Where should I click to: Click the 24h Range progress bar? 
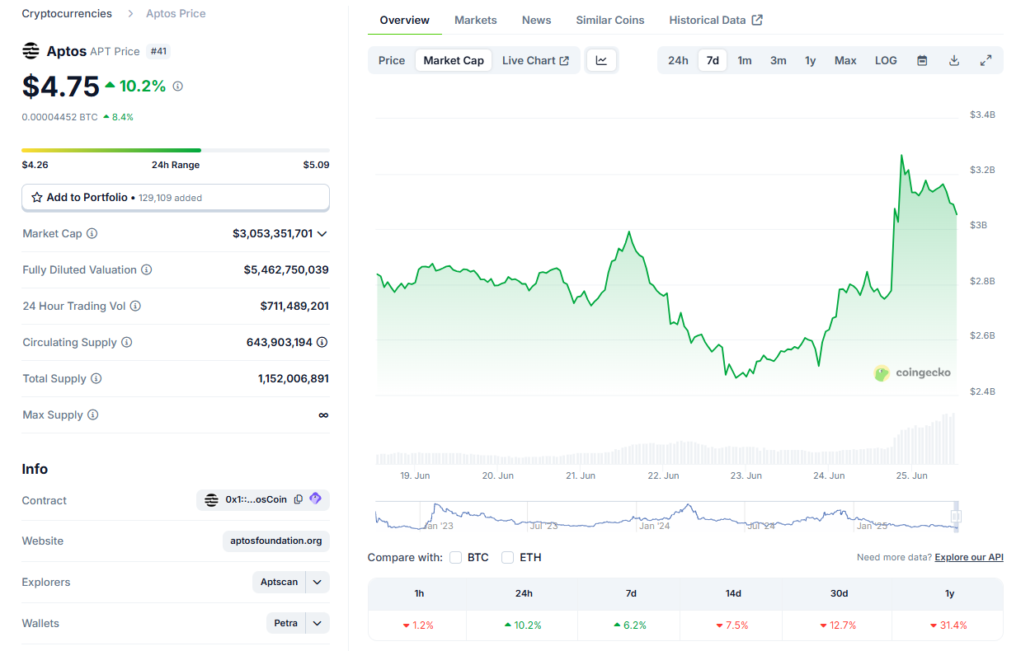point(176,150)
